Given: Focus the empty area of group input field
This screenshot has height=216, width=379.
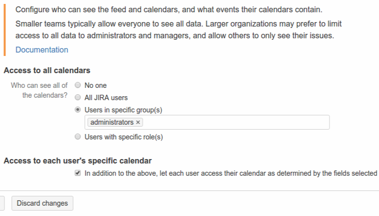Looking at the screenshot, I should click(235, 122).
